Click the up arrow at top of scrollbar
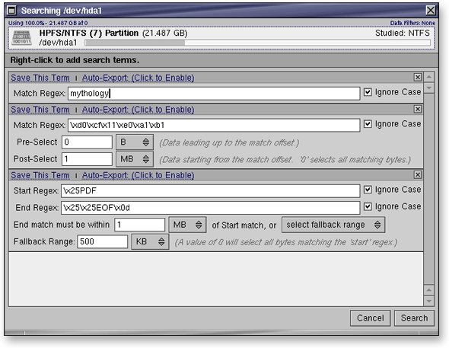This screenshot has width=449, height=348. (x=428, y=77)
